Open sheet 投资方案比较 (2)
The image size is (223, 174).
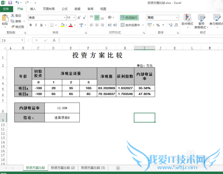pos(63,168)
